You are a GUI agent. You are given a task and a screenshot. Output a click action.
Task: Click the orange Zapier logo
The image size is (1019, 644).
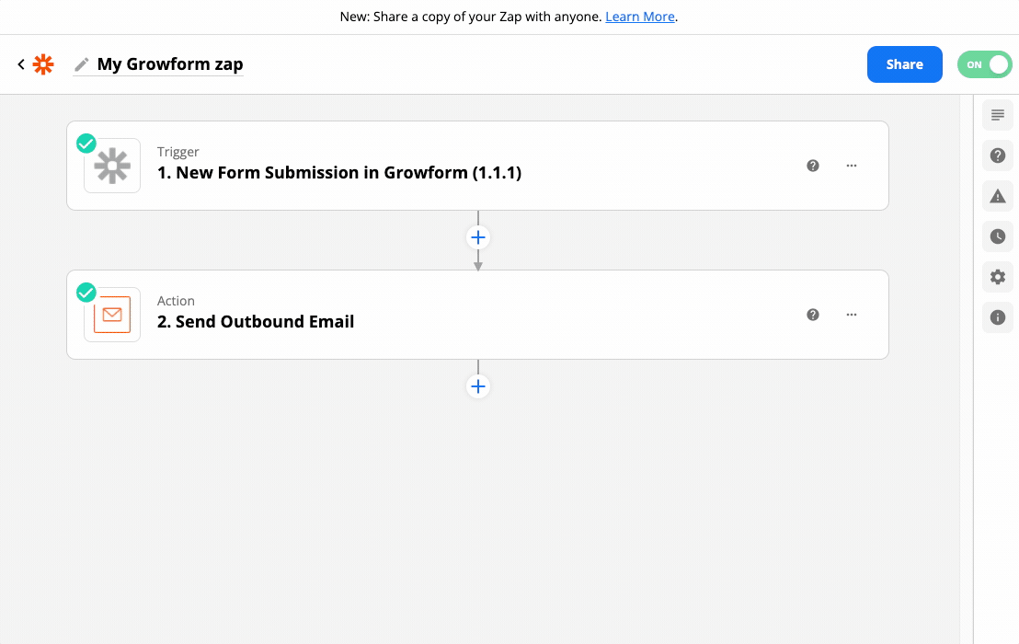43,64
